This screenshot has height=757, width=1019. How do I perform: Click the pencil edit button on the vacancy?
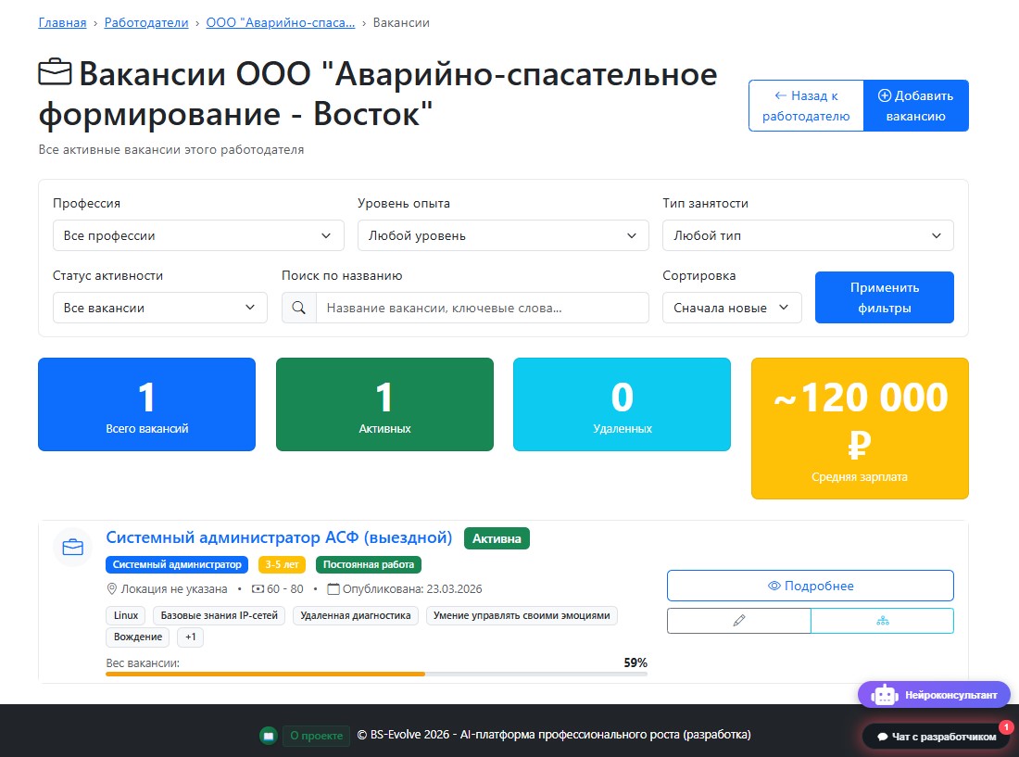pyautogui.click(x=739, y=621)
